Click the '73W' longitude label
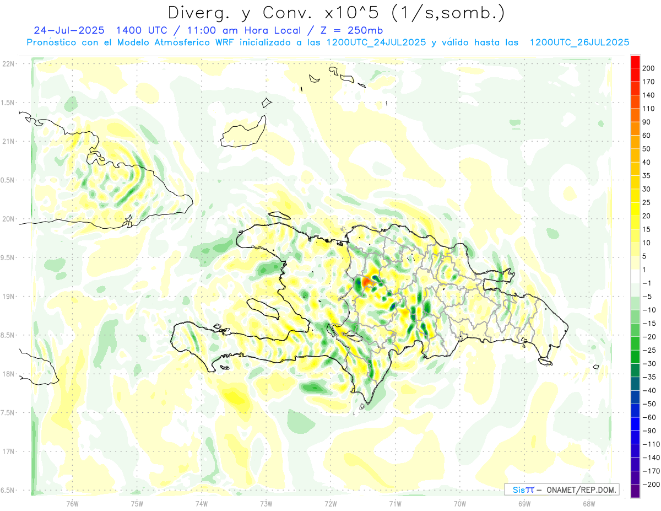This screenshot has height=511, width=661. pos(266,503)
